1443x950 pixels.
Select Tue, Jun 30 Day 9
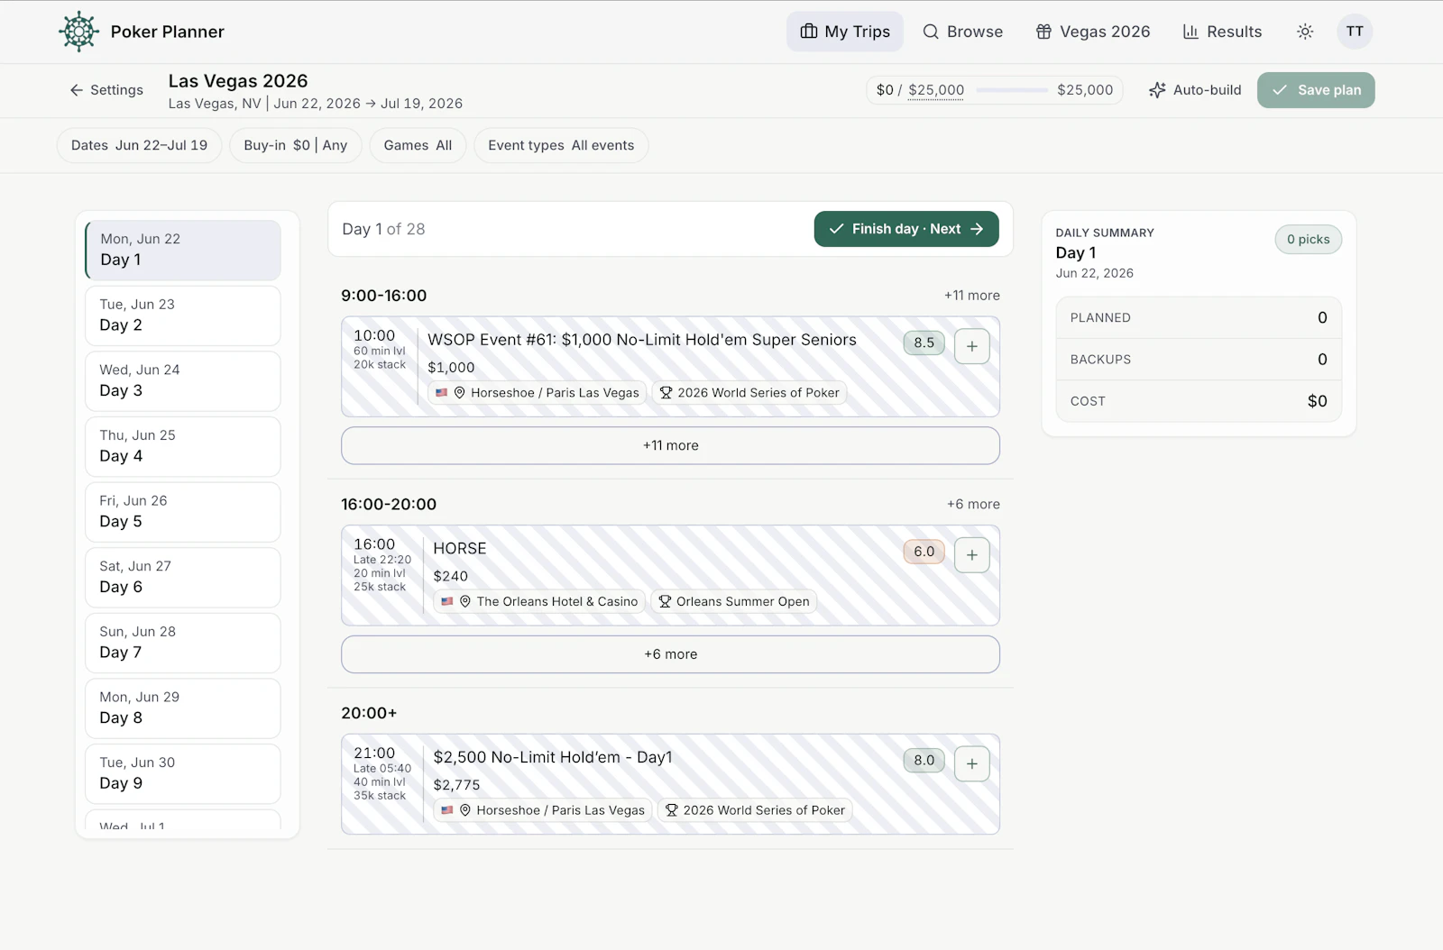pyautogui.click(x=183, y=773)
